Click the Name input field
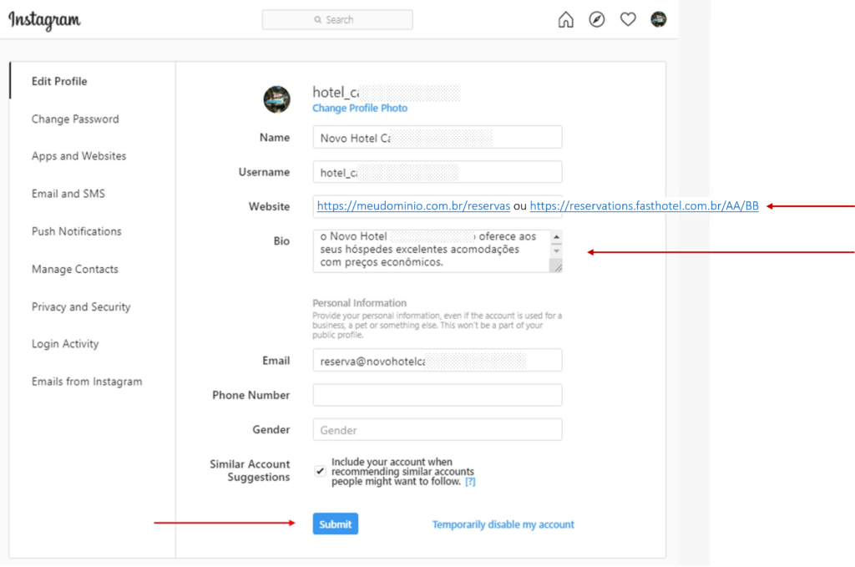Viewport: 855px width, 567px height. point(438,138)
